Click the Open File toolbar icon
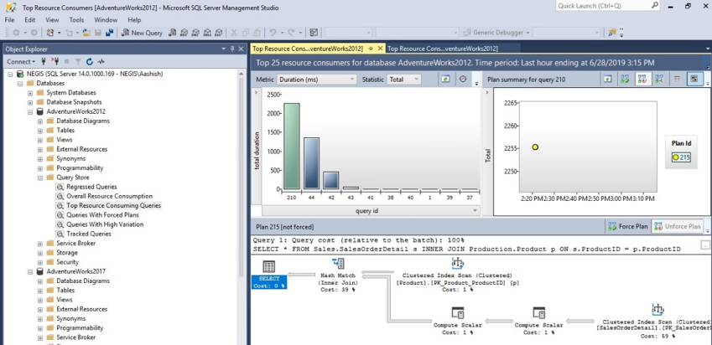 click(x=86, y=33)
